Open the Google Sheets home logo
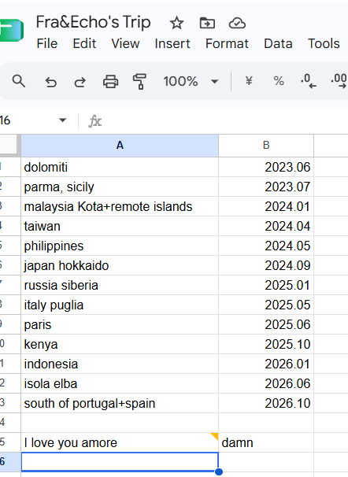The height and width of the screenshot is (477, 348). pos(11,30)
